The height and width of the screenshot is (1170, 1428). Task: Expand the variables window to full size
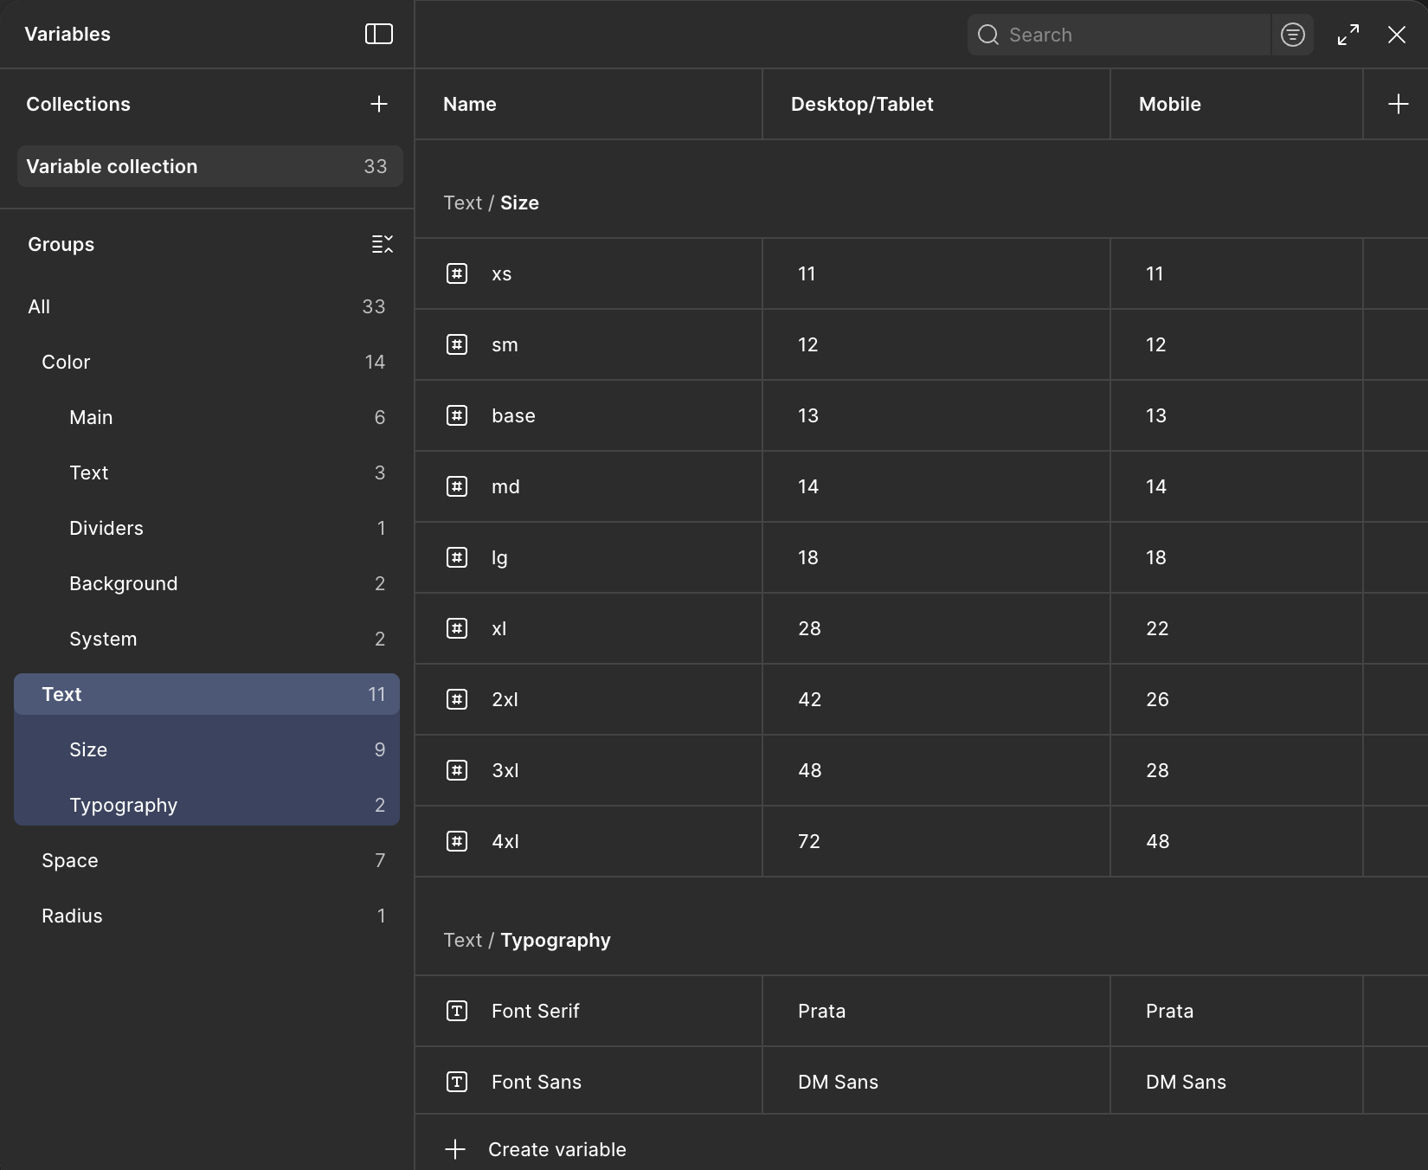click(1348, 35)
